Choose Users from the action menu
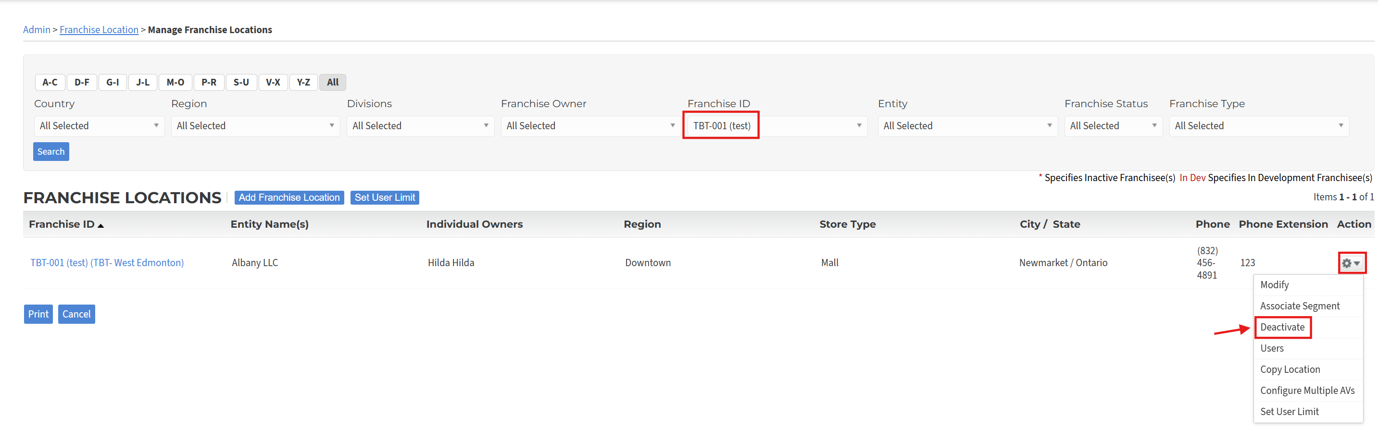This screenshot has width=1378, height=441. [1308, 348]
